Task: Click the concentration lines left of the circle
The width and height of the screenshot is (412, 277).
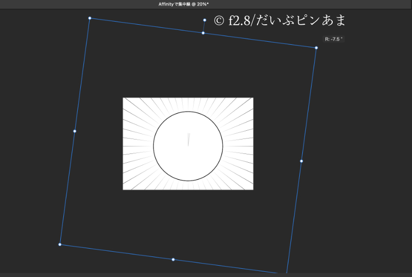Action: click(x=137, y=144)
